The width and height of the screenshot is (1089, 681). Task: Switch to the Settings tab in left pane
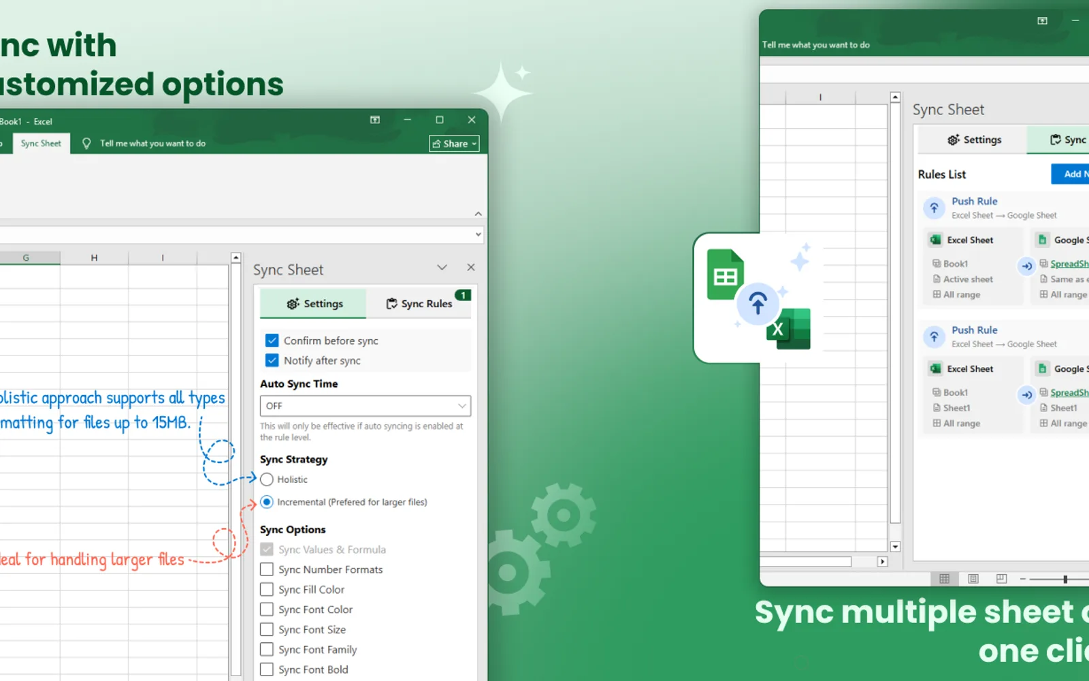[x=314, y=304]
